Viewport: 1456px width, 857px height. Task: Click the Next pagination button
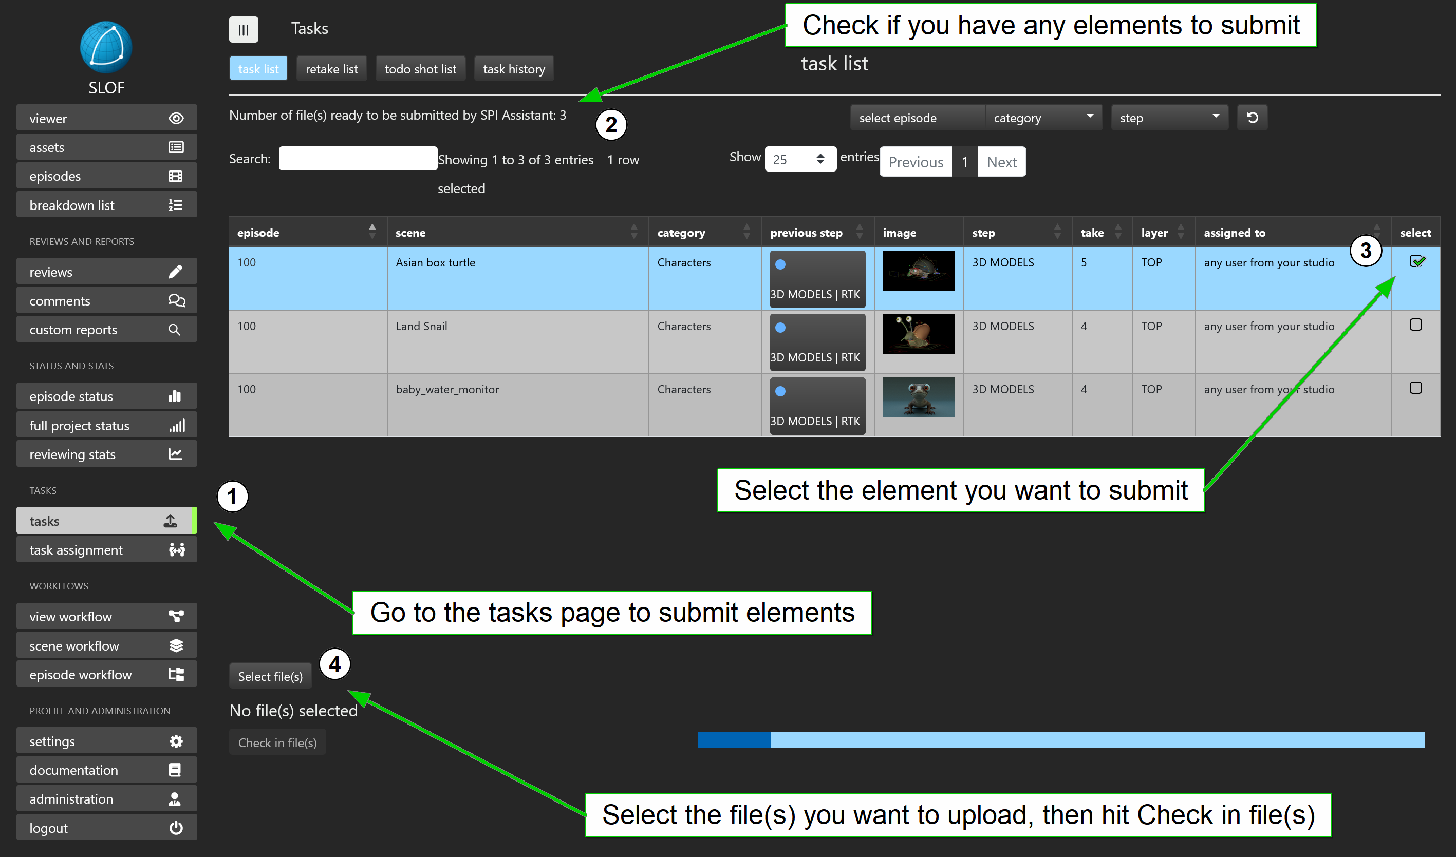coord(1001,162)
